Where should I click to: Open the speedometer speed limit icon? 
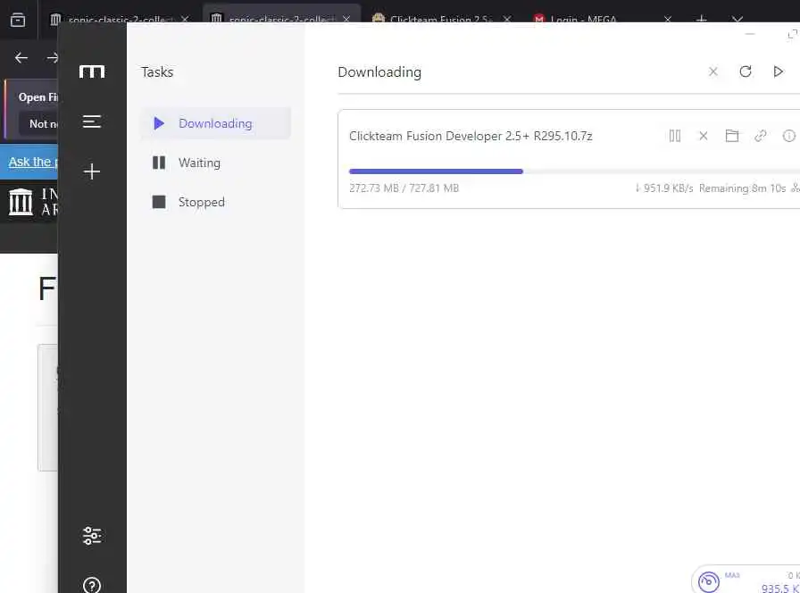point(709,581)
